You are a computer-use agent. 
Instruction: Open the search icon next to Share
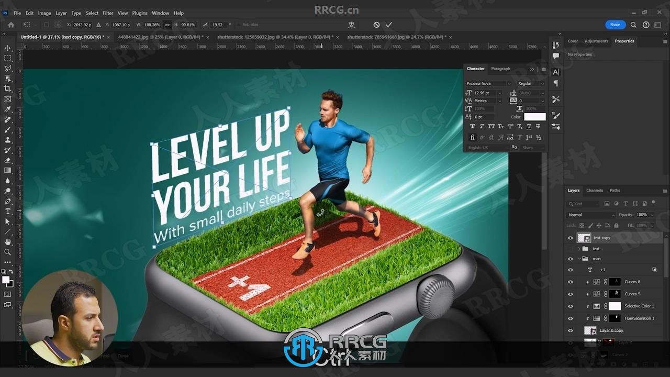pos(633,25)
